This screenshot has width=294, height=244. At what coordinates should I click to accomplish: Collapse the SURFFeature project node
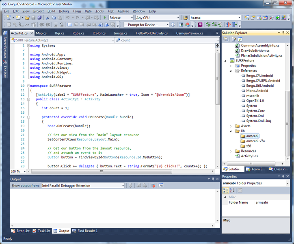[225, 61]
